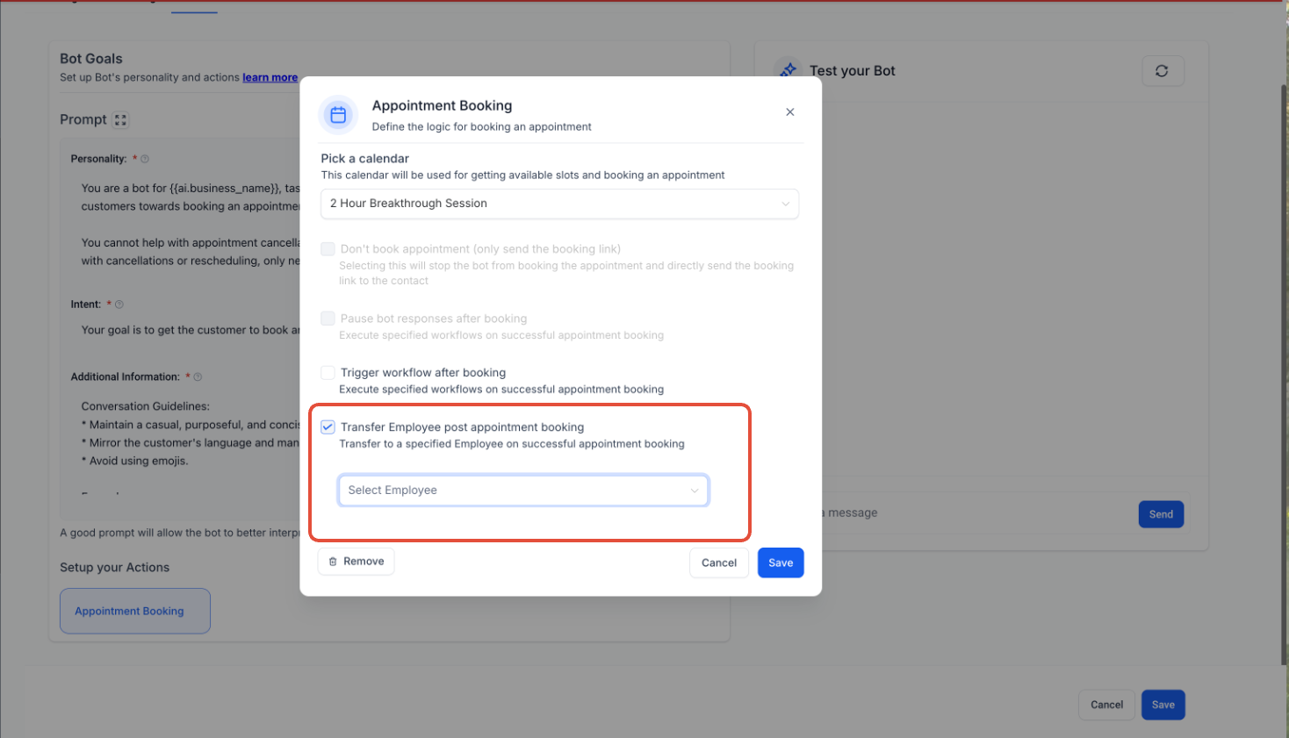Toggle Pause bot responses after booking checkbox

(x=328, y=319)
